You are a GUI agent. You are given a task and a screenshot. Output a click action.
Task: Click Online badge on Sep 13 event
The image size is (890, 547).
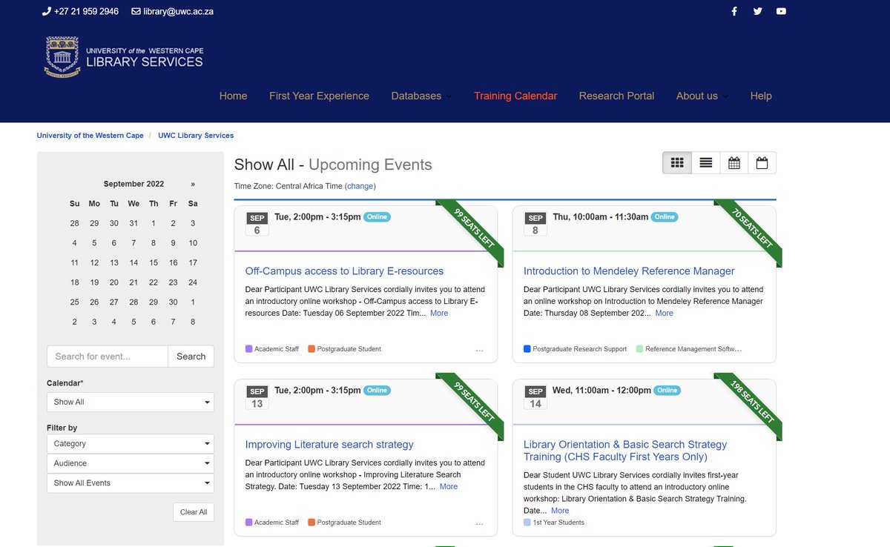coord(377,391)
